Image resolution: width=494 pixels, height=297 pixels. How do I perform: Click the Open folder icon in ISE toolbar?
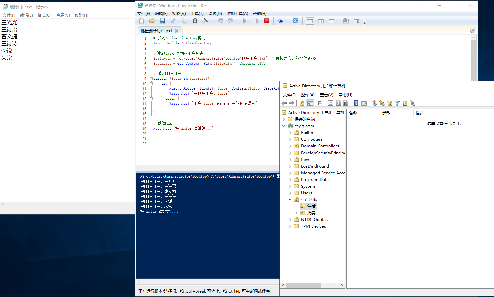point(152,21)
